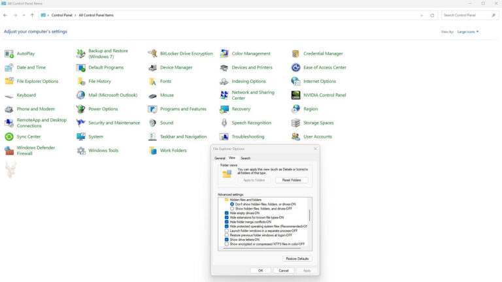Cancel the File Explorer Options dialog
Screen dimensions: 502x282
coord(284,270)
